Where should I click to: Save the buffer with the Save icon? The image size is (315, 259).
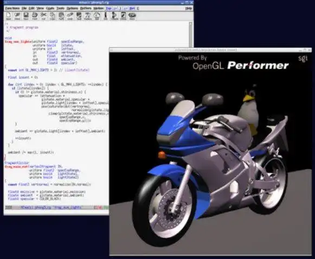(x=26, y=16)
